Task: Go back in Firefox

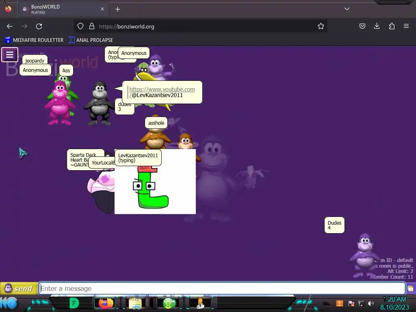Action: [10, 26]
